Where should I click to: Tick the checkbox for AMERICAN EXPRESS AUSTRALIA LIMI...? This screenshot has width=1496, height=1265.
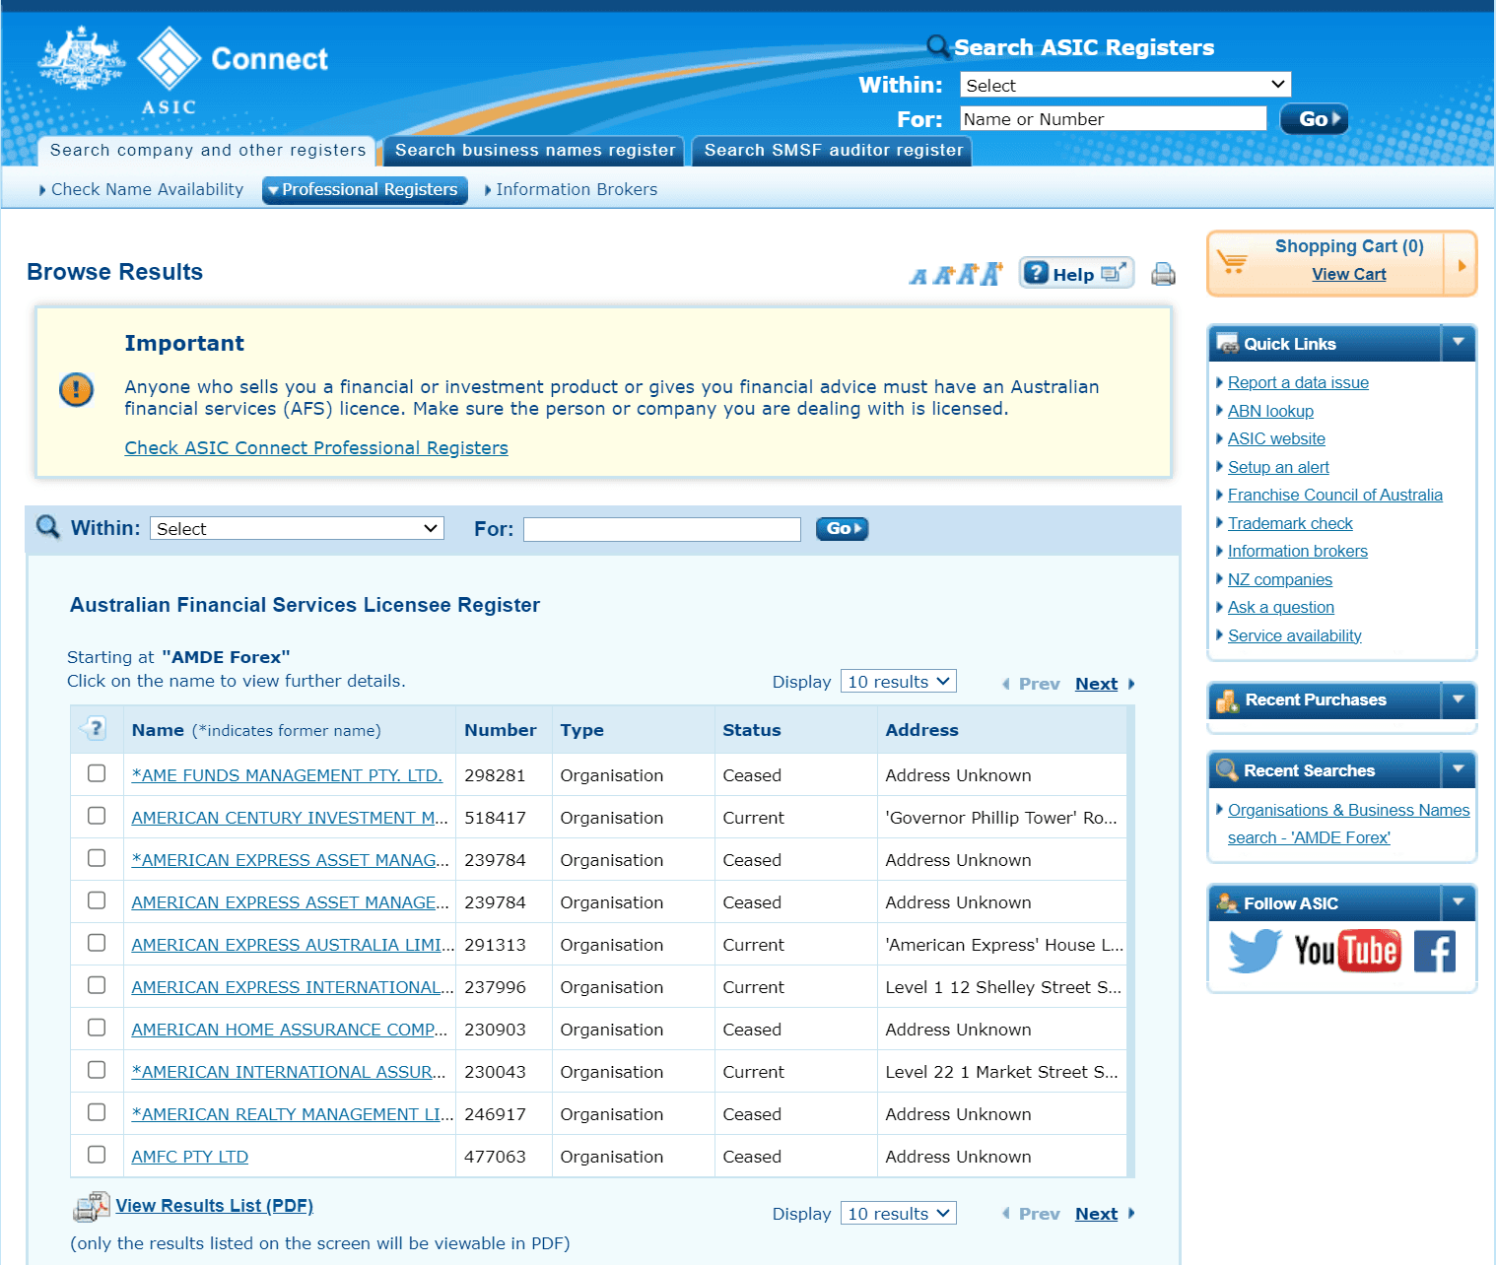click(97, 943)
